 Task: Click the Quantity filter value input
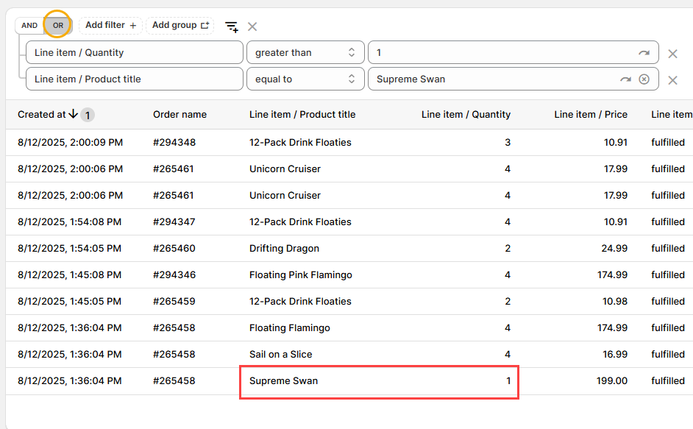point(500,53)
